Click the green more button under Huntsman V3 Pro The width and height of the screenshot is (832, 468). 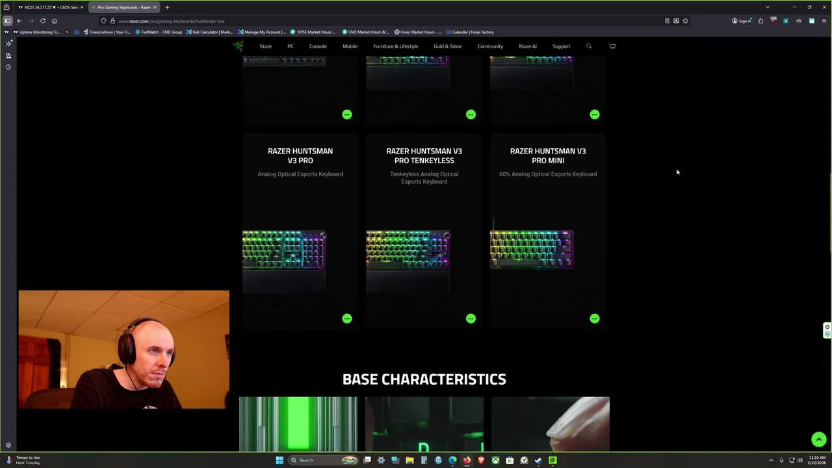(347, 318)
